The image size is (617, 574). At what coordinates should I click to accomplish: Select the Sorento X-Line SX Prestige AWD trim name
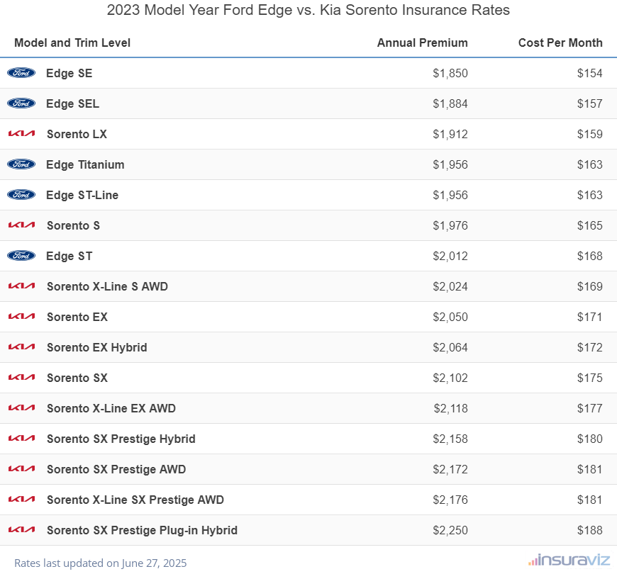coord(135,500)
